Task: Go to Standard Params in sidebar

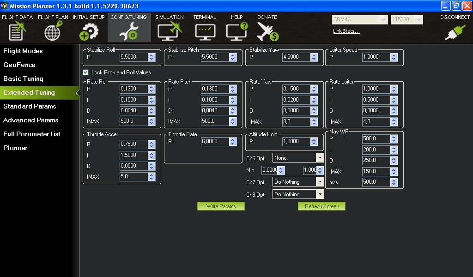Action: [30, 106]
